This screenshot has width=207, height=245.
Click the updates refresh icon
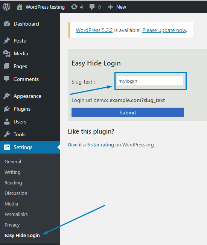coord(74,7)
